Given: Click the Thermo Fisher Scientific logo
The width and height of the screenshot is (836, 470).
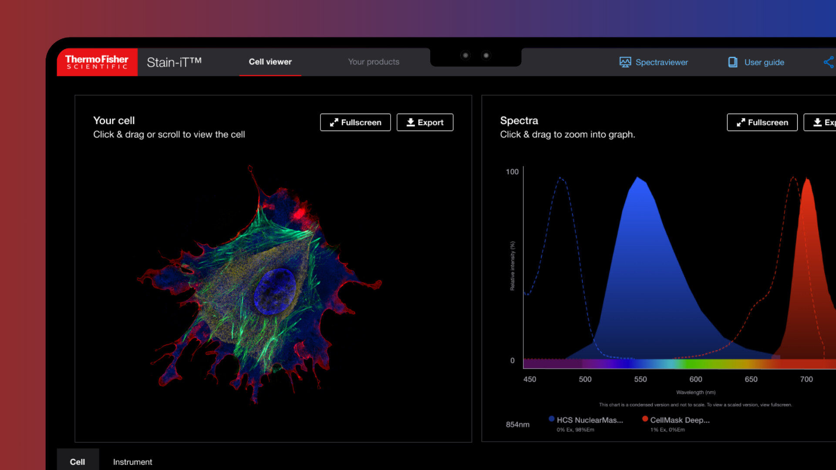Looking at the screenshot, I should point(97,62).
